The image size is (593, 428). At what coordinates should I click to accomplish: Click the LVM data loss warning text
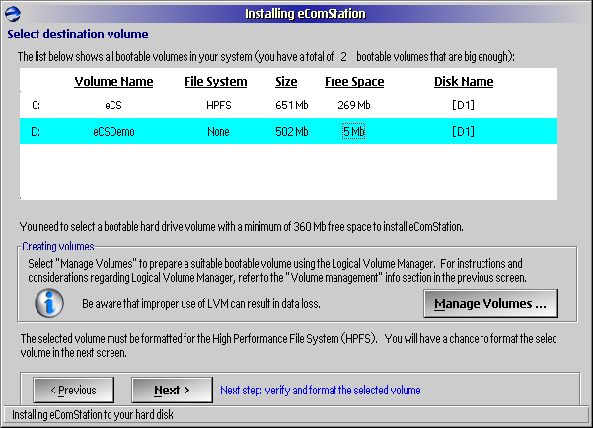coord(201,303)
